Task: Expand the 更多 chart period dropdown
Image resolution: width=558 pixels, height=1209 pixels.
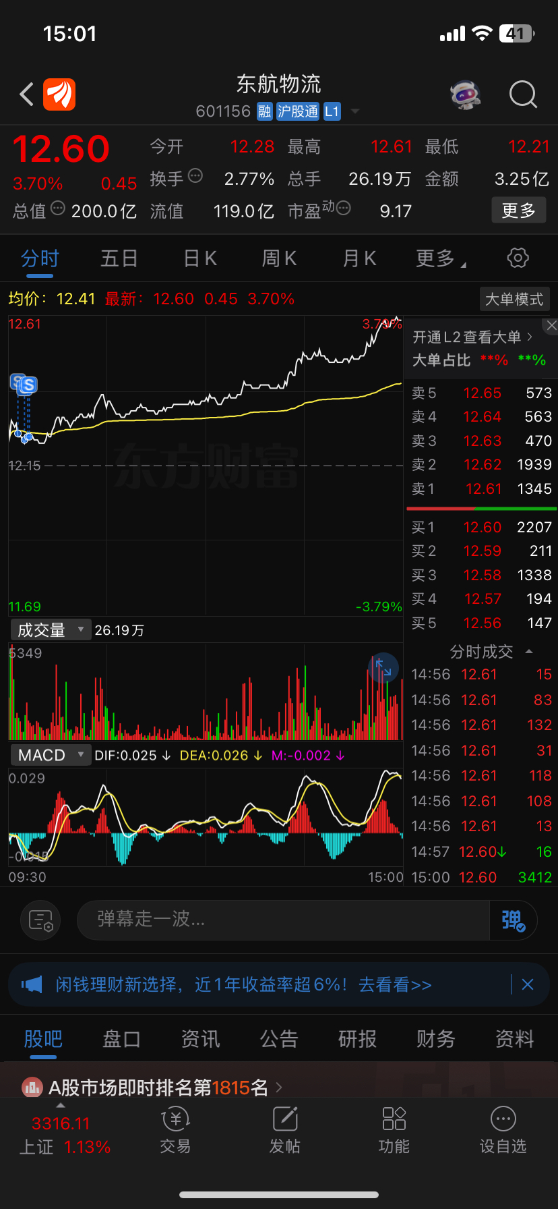Action: click(x=441, y=258)
